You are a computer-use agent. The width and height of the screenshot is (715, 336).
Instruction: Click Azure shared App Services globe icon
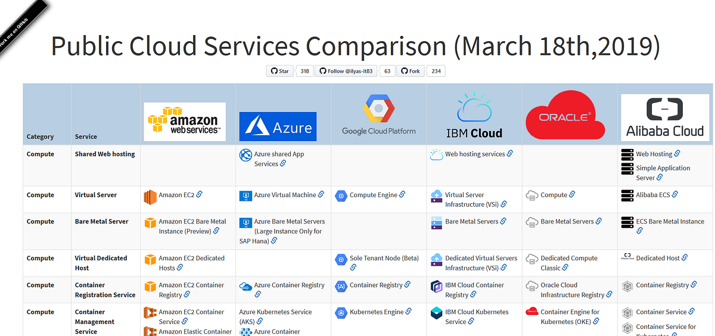pos(245,155)
